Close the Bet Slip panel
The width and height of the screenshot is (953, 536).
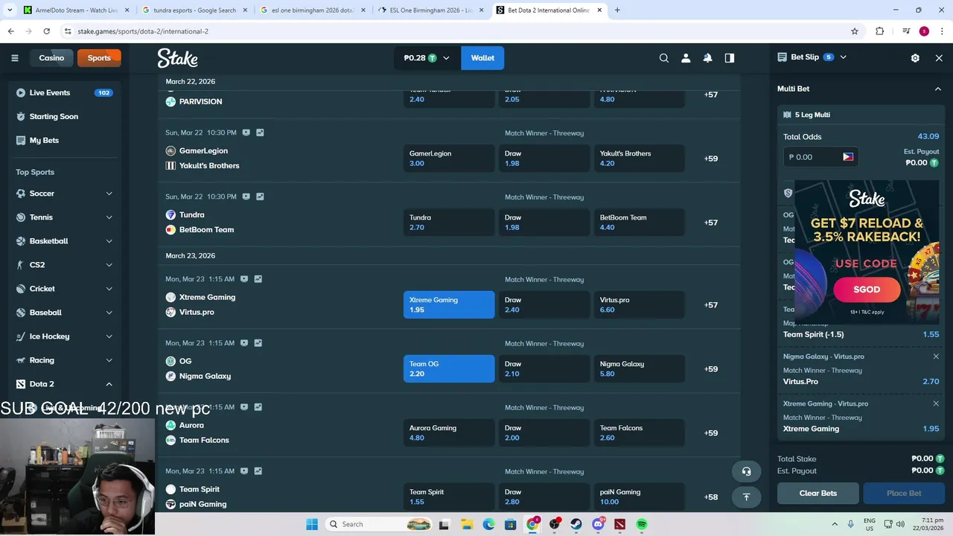[x=939, y=58]
